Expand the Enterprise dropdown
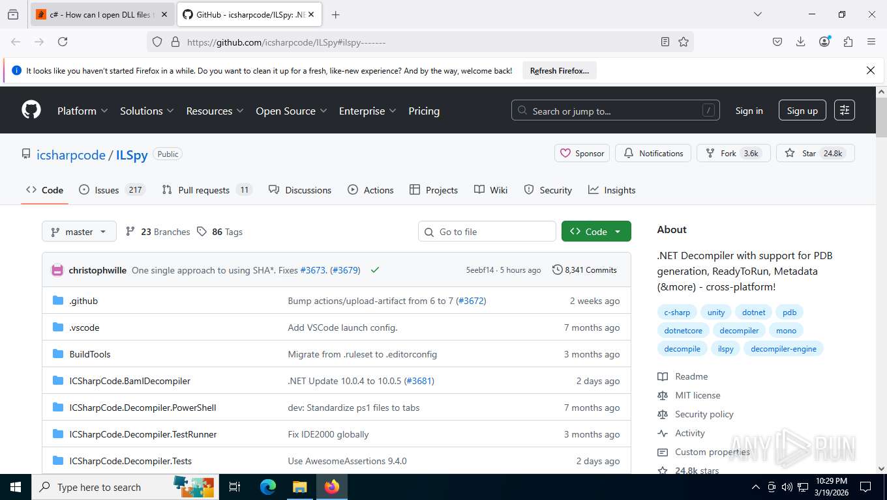Viewport: 887px width, 500px height. (367, 111)
